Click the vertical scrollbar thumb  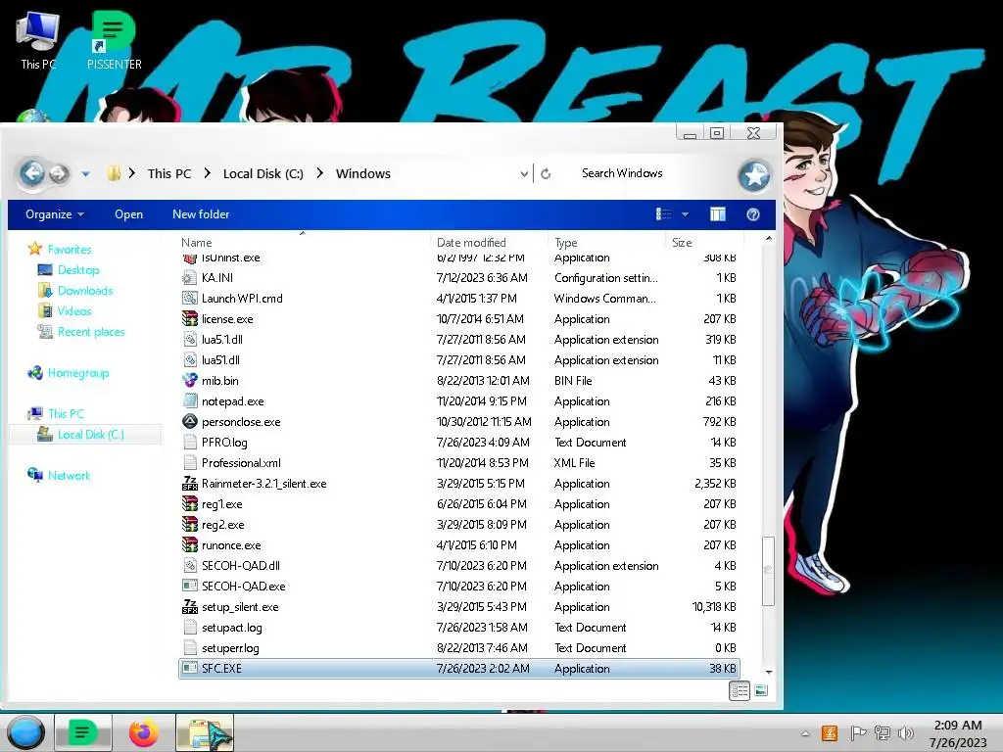tap(768, 571)
